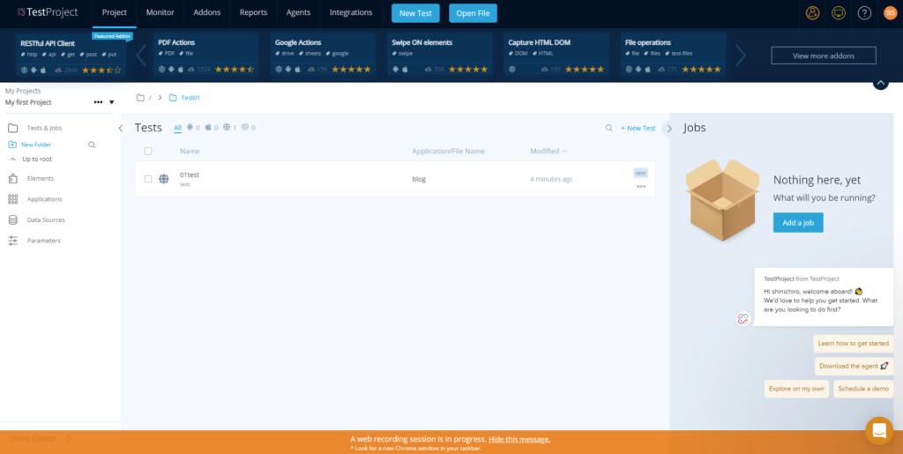The image size is (903, 454).
Task: Click the Test01 breadcrumb folder
Action: pos(184,98)
